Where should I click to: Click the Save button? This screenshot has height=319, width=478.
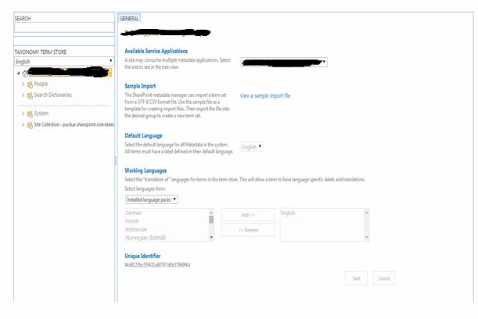[x=356, y=278]
